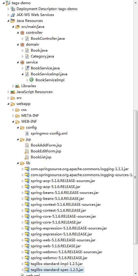Screen dimensions: 138x276
Task: Collapse the src/main/java node
Action: 13,27
